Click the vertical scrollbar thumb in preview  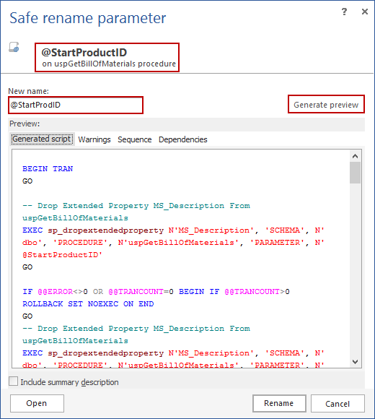[x=355, y=173]
